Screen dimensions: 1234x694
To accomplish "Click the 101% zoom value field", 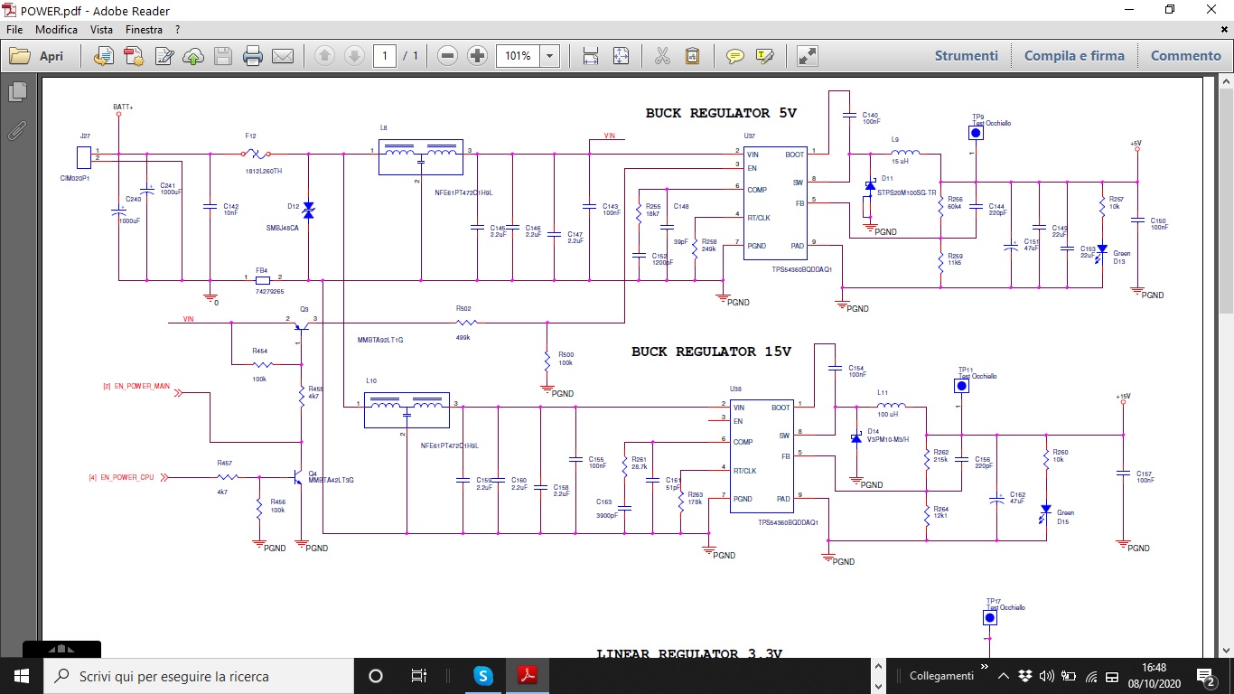I will click(x=518, y=56).
